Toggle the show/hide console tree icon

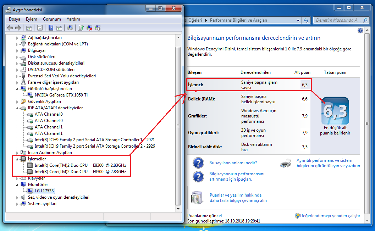tap(29, 28)
